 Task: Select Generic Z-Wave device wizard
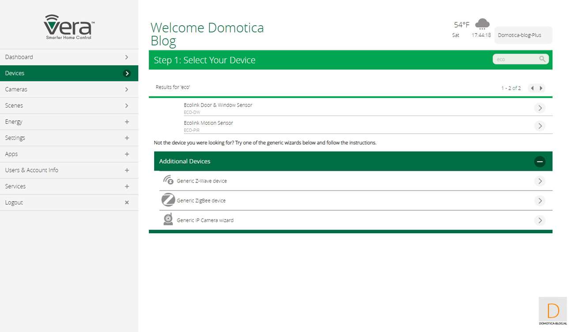[202, 181]
